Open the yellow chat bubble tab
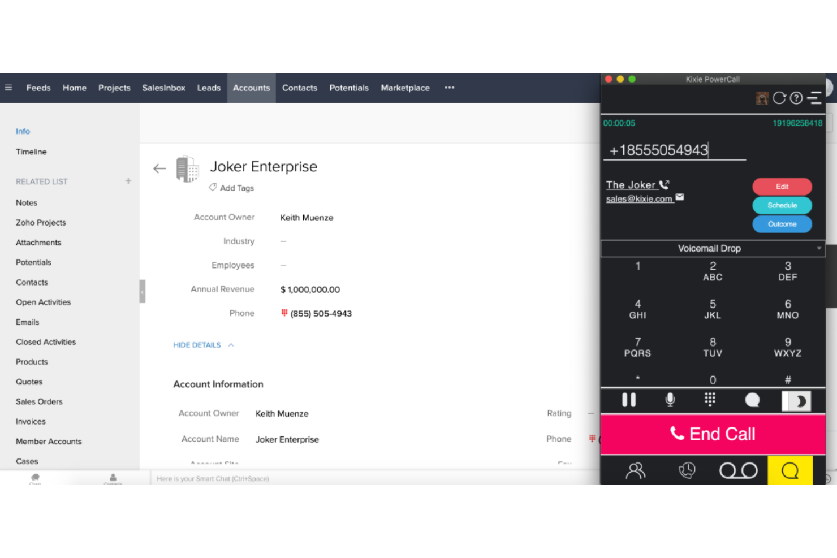The image size is (837, 558). 790,470
